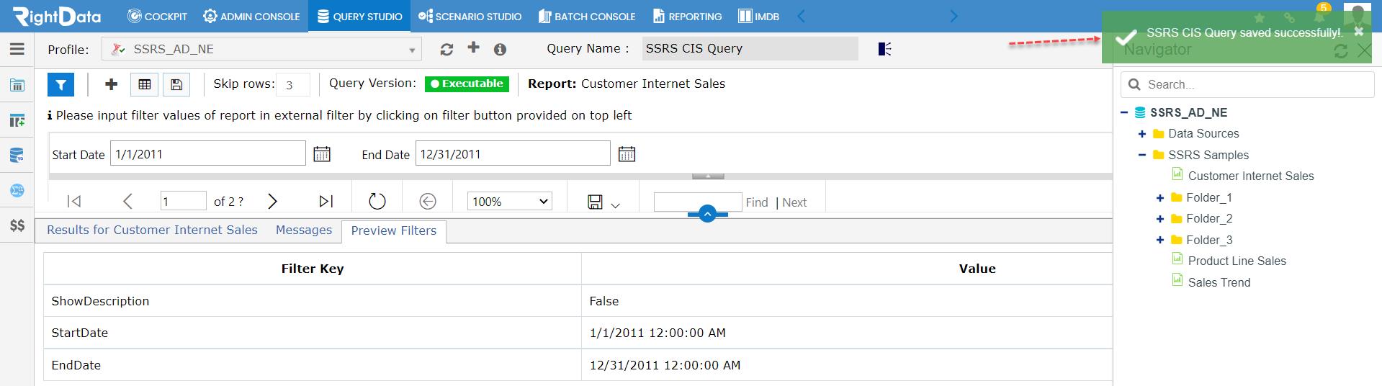Click the back to parent report arrow

428,202
